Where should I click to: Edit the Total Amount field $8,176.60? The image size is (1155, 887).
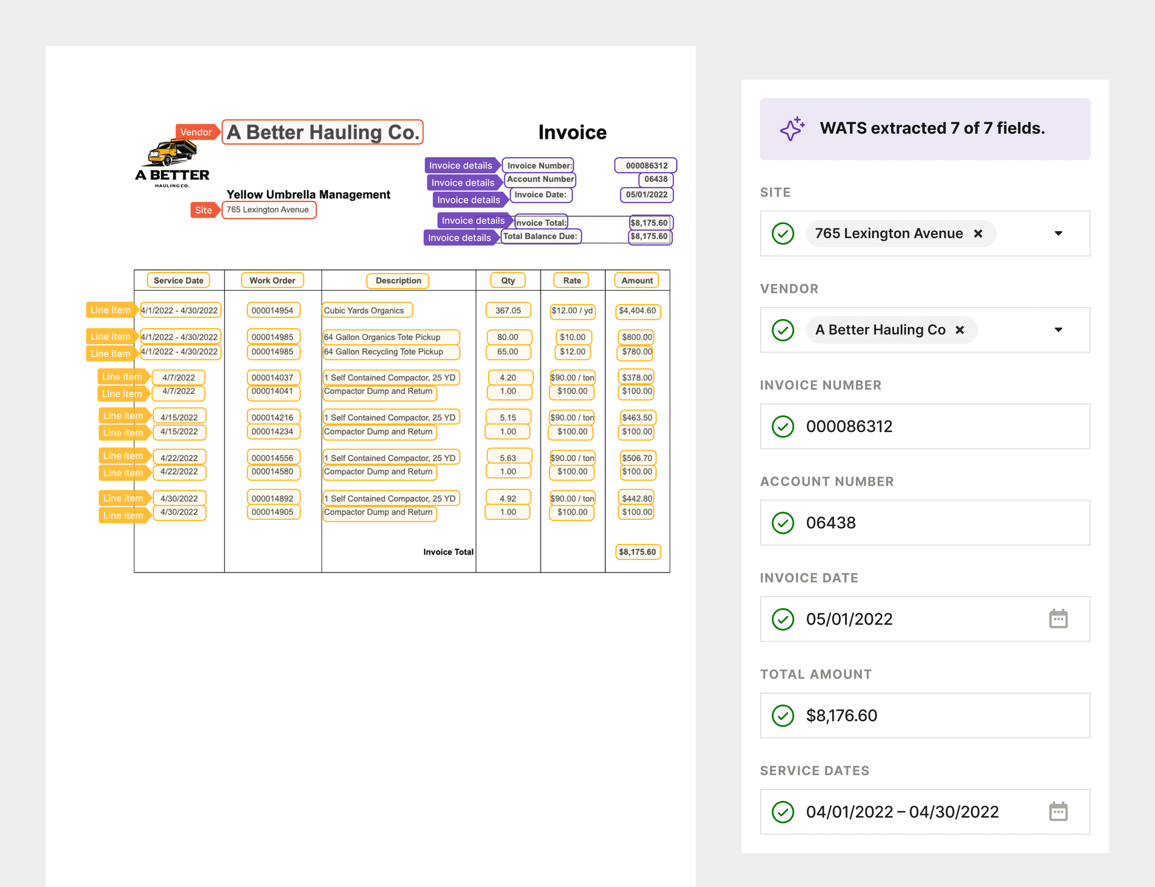(925, 715)
